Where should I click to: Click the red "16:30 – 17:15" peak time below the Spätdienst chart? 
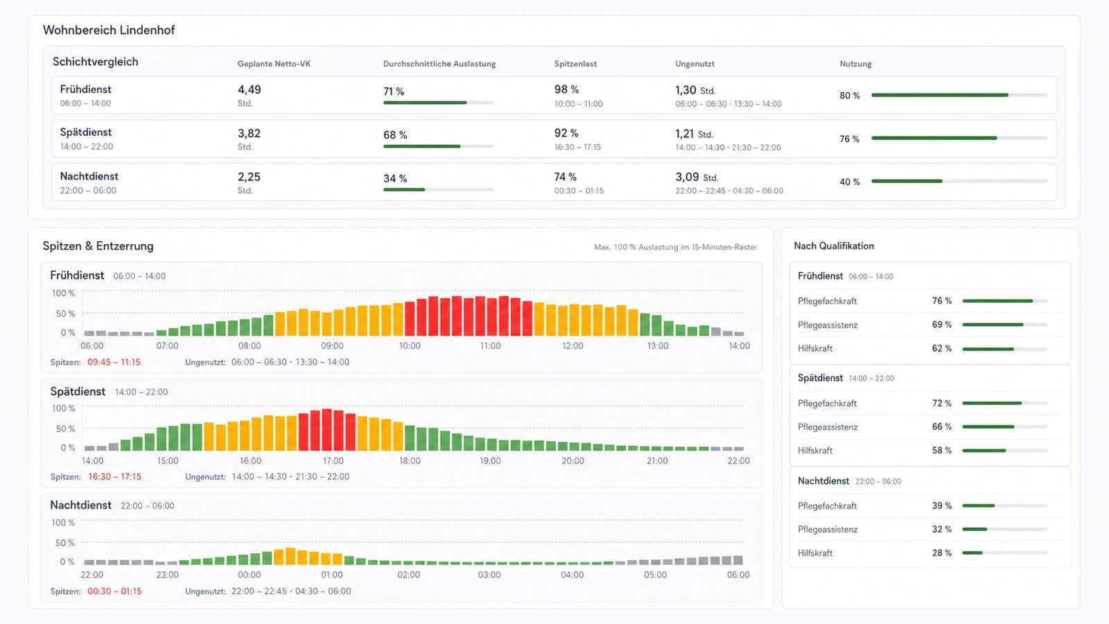coord(114,477)
